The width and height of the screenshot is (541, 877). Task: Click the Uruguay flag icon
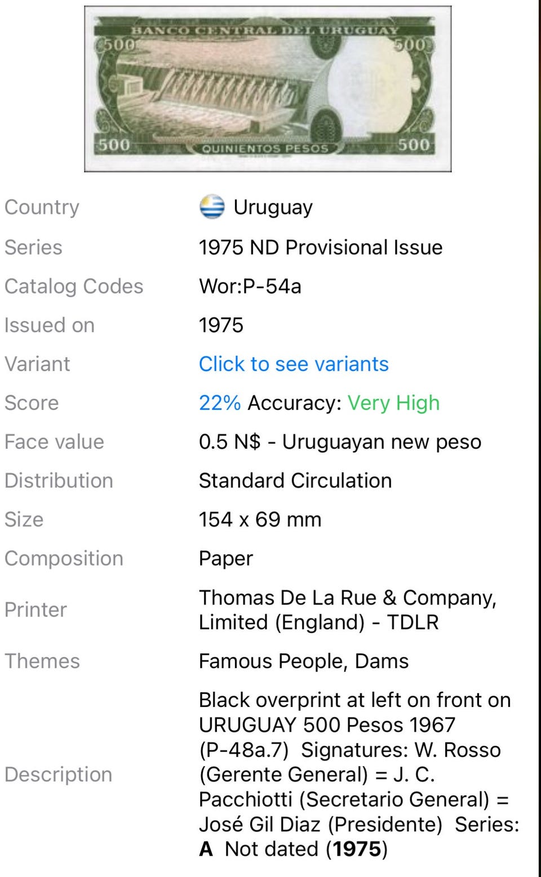pyautogui.click(x=212, y=207)
